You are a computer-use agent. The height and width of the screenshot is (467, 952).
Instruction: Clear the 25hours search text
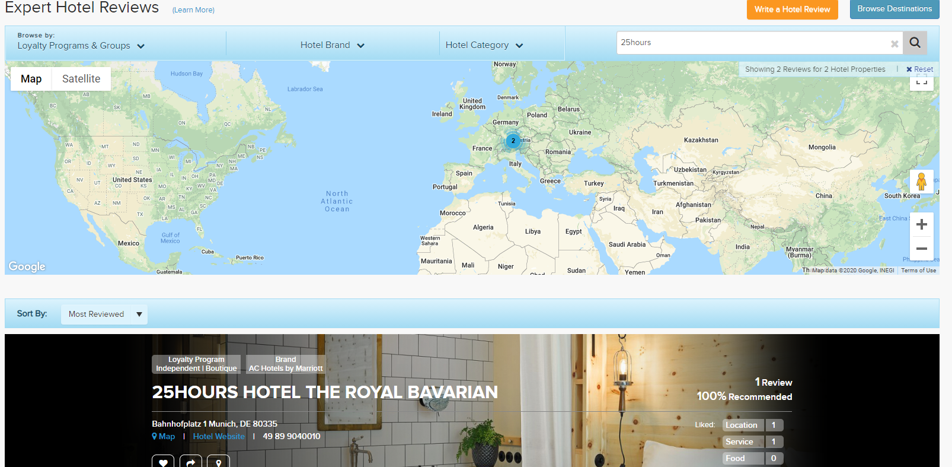(x=895, y=43)
